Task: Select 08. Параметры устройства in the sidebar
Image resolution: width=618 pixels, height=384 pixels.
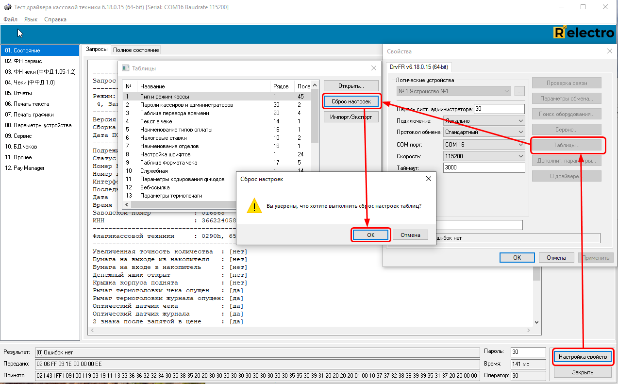Action: (x=38, y=125)
